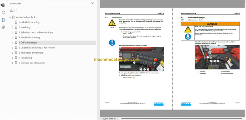
Task: Click the 'Handbromsknapp' legend label
Action: [227, 73]
